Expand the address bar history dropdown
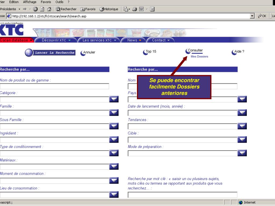Image resolution: width=275 pixels, height=206 pixels. [252, 16]
